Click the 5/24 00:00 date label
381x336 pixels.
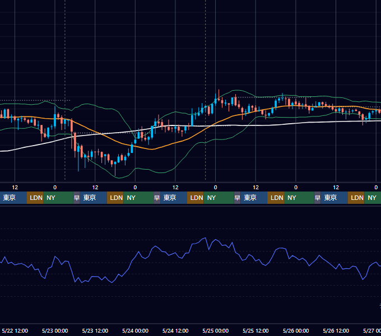point(135,330)
